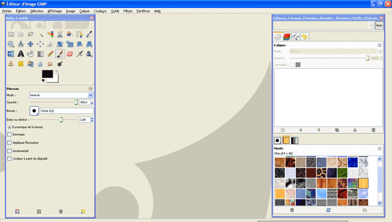Select the Zoom magnifier tool
Screen dimensions: 392x222
coord(11,45)
